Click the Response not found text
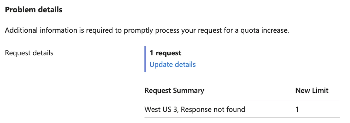Viewport: 350px width, 123px height. click(x=213, y=109)
